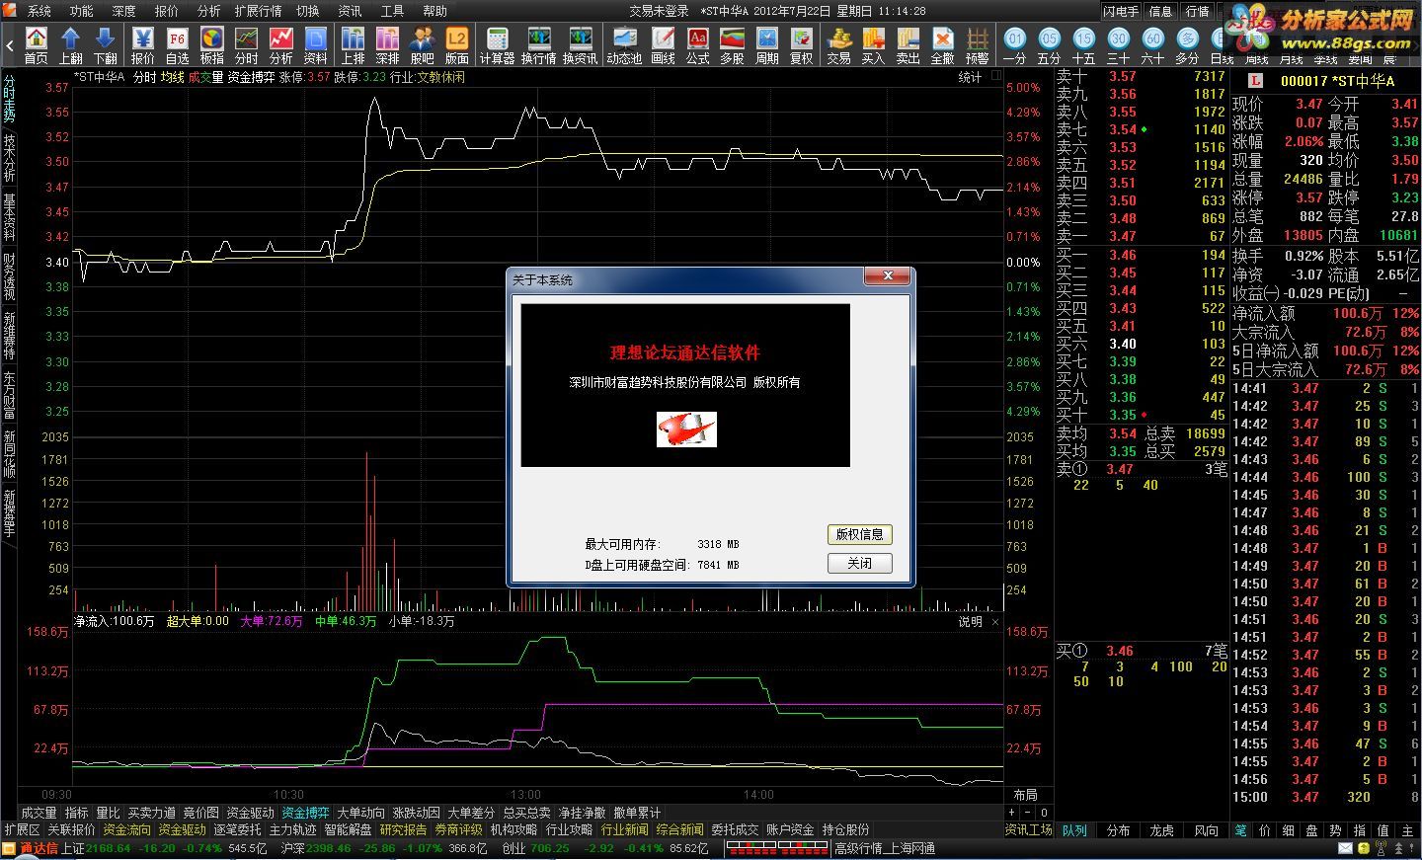
Task: Open the 交易 trading icon
Action: [x=839, y=45]
